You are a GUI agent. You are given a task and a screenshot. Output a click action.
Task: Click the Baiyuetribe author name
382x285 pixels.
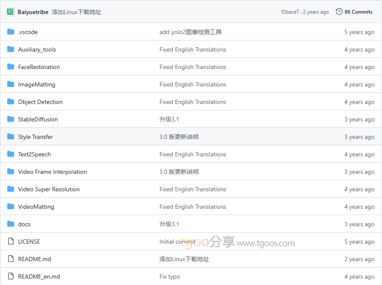pos(33,12)
